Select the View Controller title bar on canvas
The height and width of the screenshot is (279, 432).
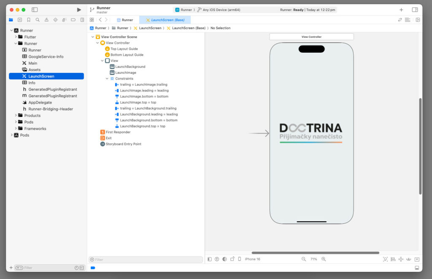(x=312, y=37)
